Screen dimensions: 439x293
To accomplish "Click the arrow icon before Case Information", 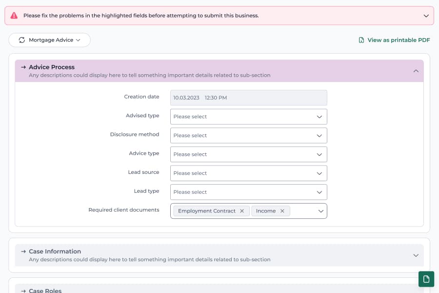I will (x=23, y=251).
